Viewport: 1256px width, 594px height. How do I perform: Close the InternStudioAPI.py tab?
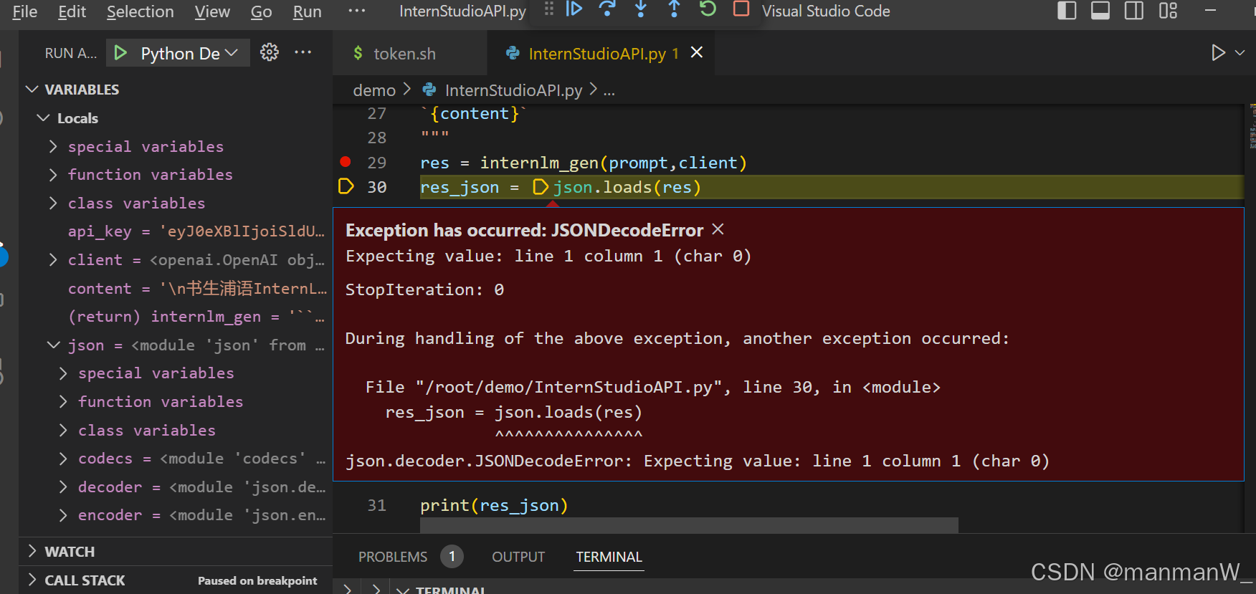tap(696, 52)
